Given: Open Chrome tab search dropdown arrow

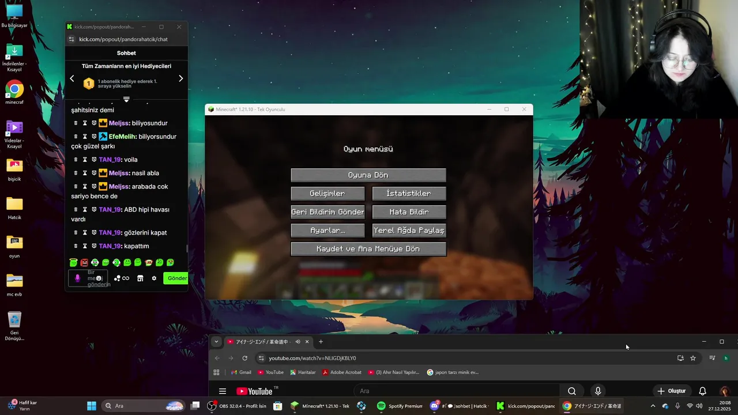Looking at the screenshot, I should coord(216,342).
